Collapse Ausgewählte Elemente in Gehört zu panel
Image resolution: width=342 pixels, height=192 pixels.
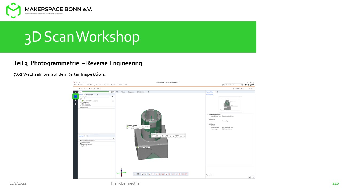(x=79, y=140)
